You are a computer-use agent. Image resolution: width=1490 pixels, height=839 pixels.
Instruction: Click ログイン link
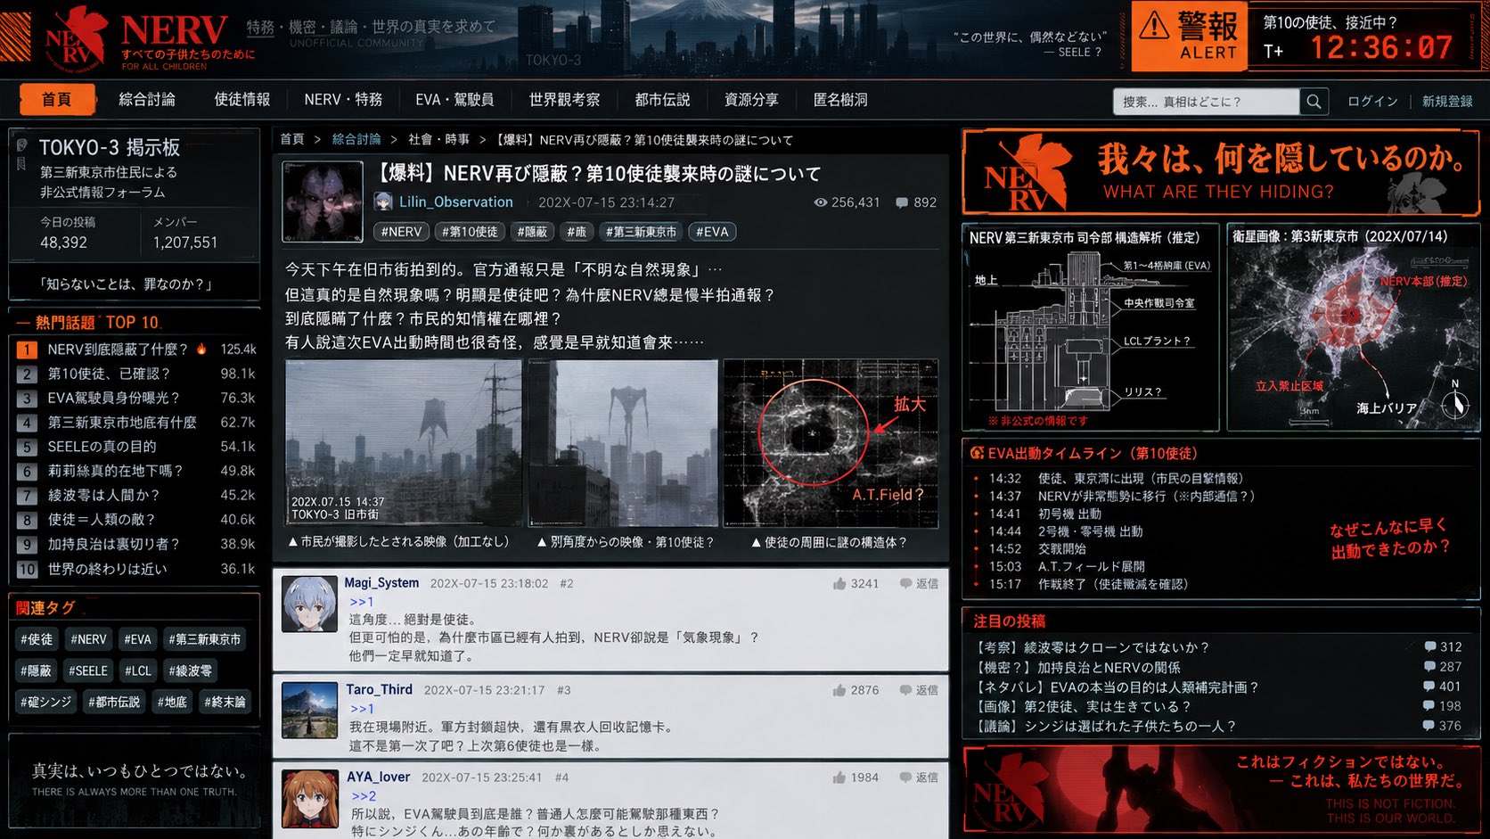coord(1372,102)
